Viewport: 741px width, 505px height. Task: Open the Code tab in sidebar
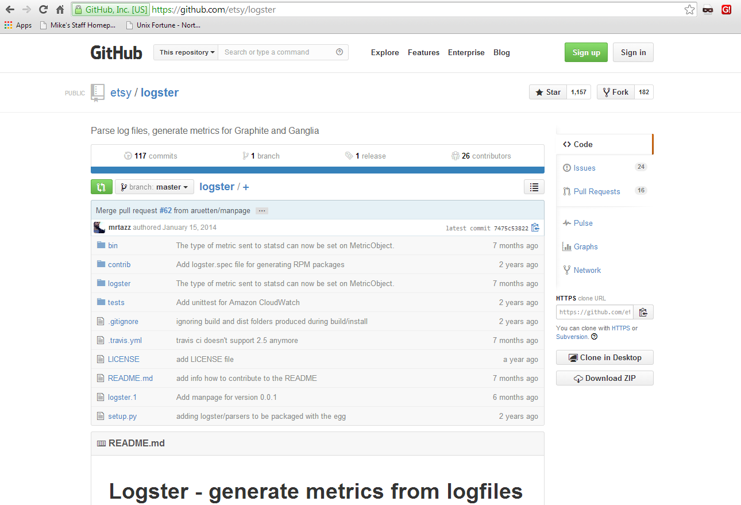click(604, 144)
